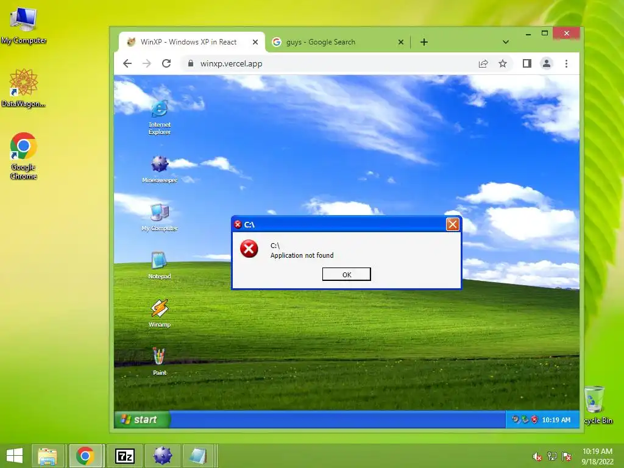
Task: Open My Computer on host desktop
Action: 24,25
